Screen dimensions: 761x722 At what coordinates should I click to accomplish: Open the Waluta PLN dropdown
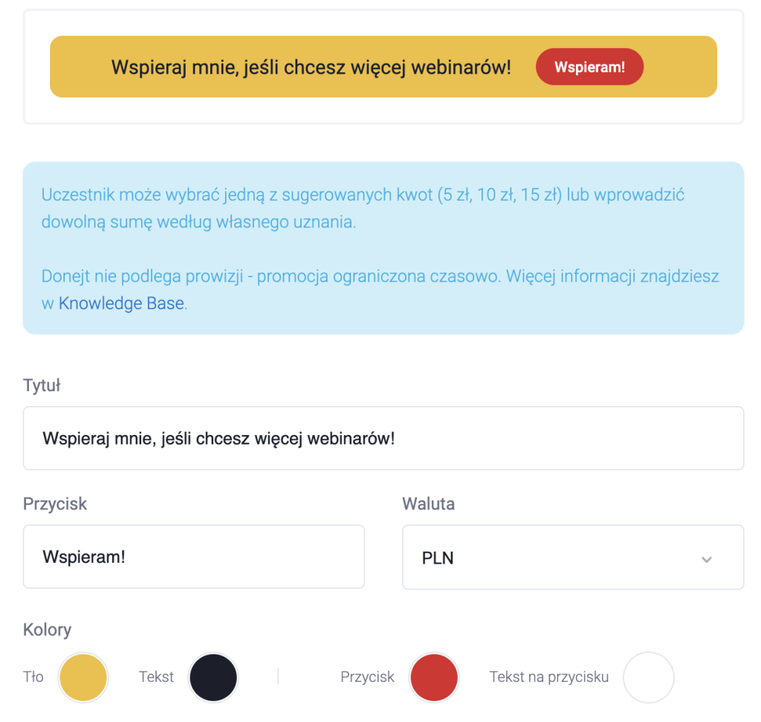pyautogui.click(x=573, y=558)
